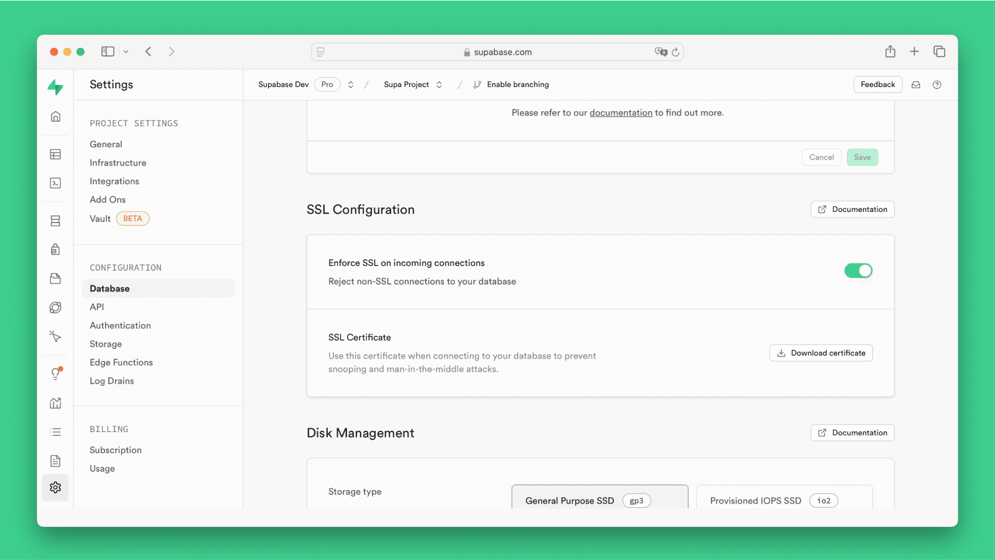
Task: Download the SSL certificate
Action: 821,353
